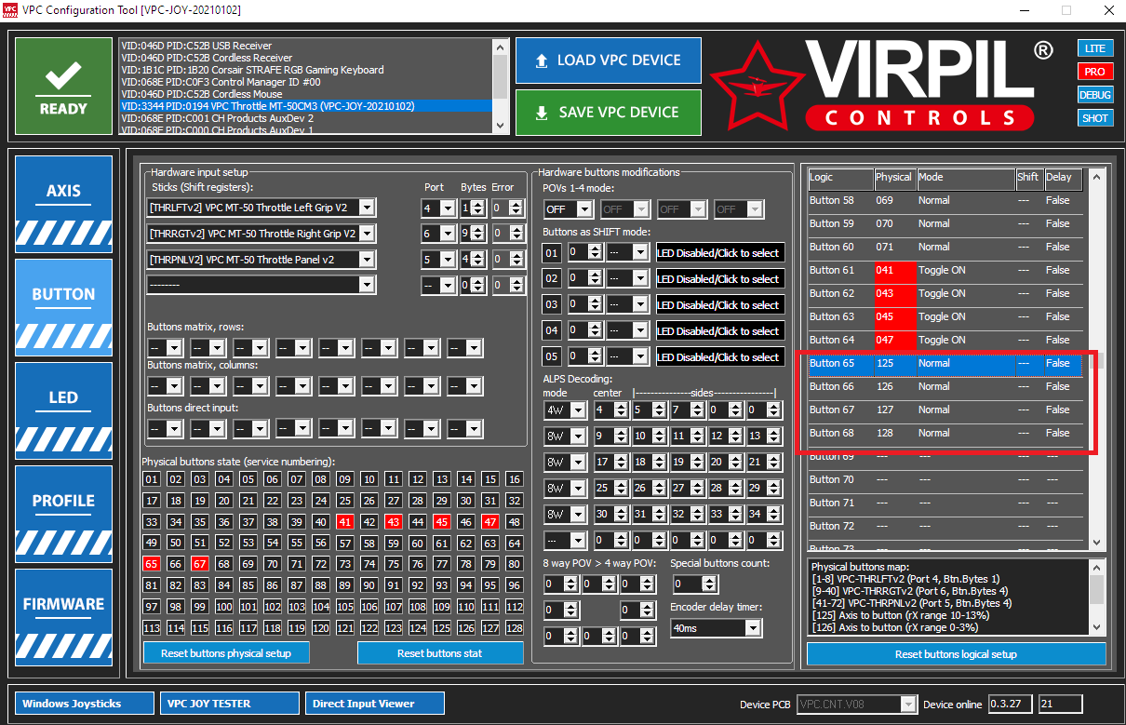Viewport: 1126px width, 725px height.
Task: Select Button 61 Toggle ON row
Action: click(x=945, y=270)
